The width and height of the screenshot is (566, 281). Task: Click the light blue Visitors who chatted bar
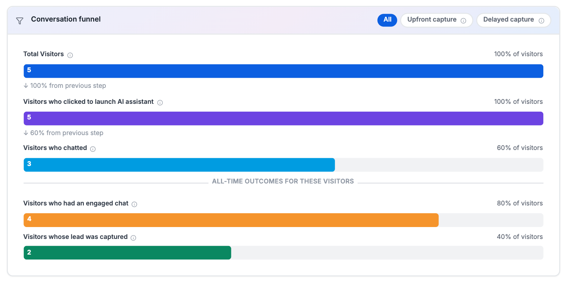(x=179, y=165)
